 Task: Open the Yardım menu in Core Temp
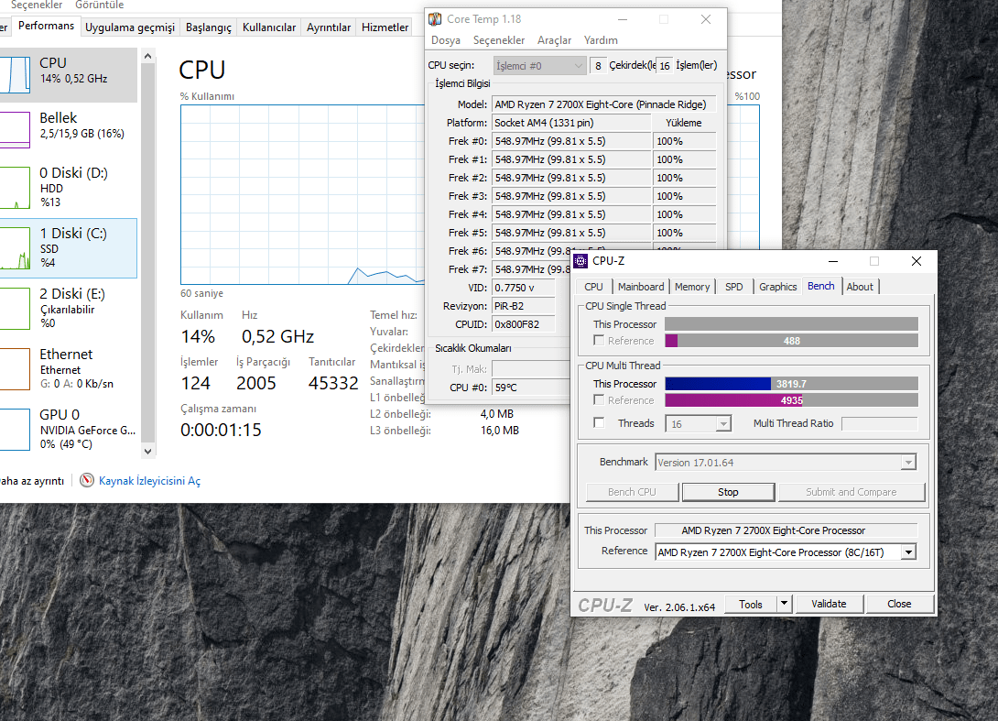pos(601,40)
